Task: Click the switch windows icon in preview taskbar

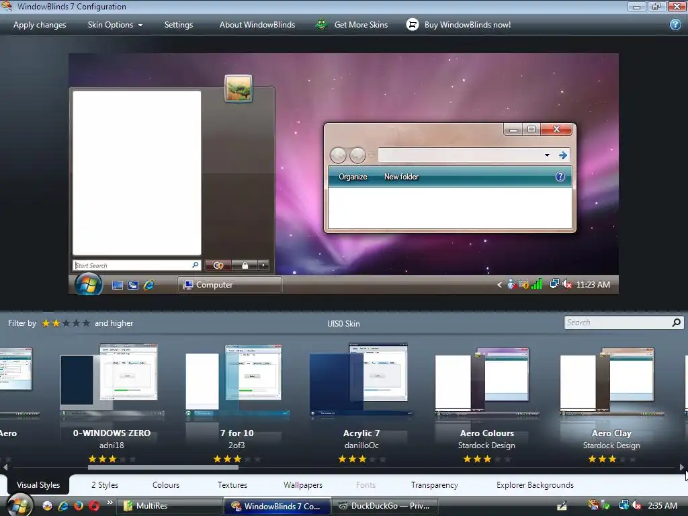Action: tap(133, 285)
